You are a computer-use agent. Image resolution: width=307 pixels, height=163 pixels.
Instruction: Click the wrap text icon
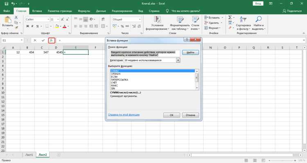pyautogui.click(x=103, y=19)
